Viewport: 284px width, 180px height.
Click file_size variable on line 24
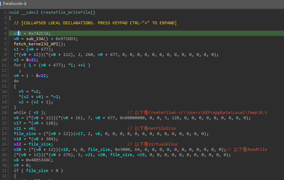(x=25, y=134)
